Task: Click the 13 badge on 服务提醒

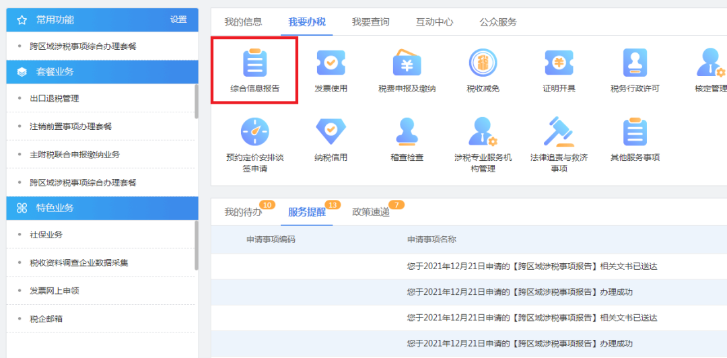Action: pyautogui.click(x=333, y=205)
